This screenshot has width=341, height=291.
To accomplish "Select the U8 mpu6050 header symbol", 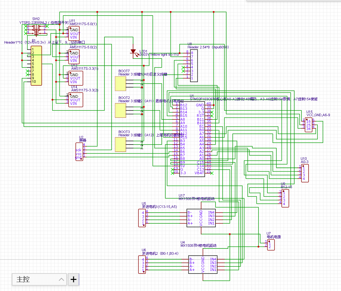I will [194, 66].
